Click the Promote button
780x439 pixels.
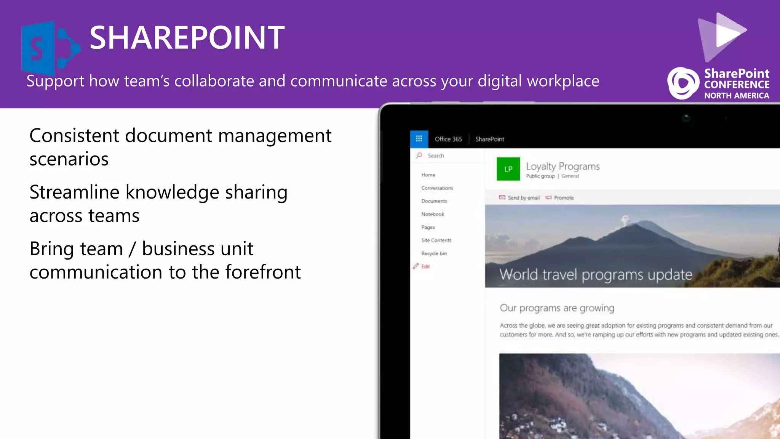(559, 197)
